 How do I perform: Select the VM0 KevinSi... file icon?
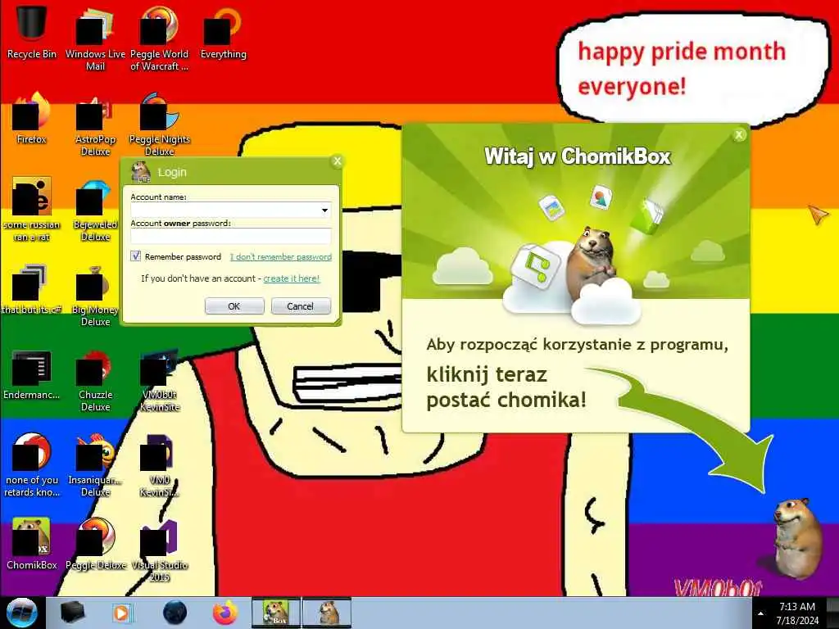click(x=159, y=464)
